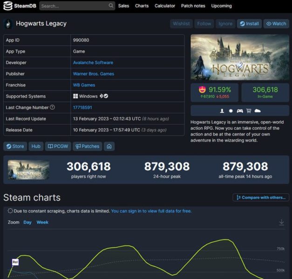This screenshot has width=292, height=279.
Task: Click the SteamDB home text
Action: point(25,6)
